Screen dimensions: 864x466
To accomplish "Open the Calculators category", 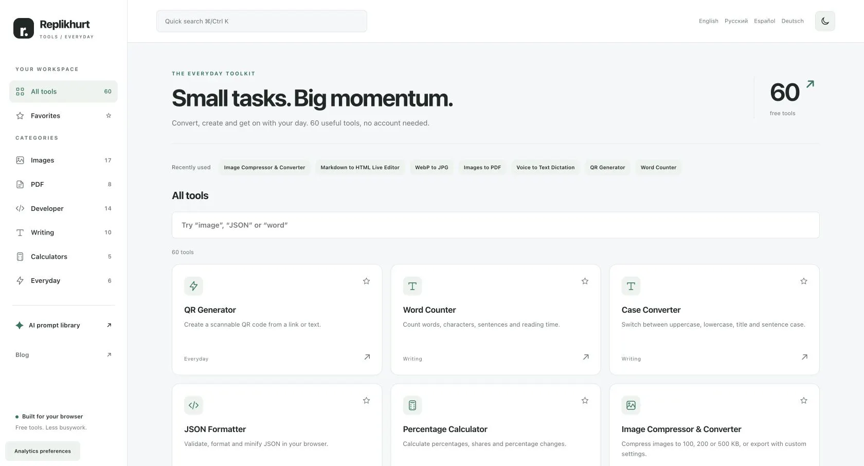I will [x=63, y=257].
